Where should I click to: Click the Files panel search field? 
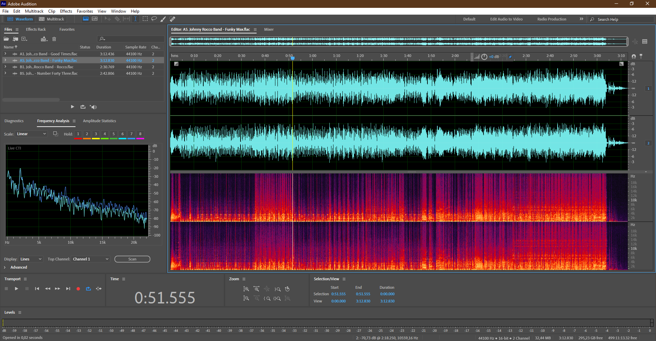(x=131, y=39)
